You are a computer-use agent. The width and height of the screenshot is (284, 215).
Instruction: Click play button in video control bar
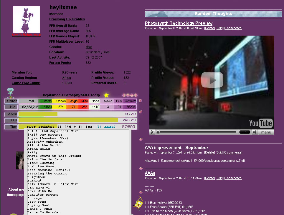tap(152, 132)
